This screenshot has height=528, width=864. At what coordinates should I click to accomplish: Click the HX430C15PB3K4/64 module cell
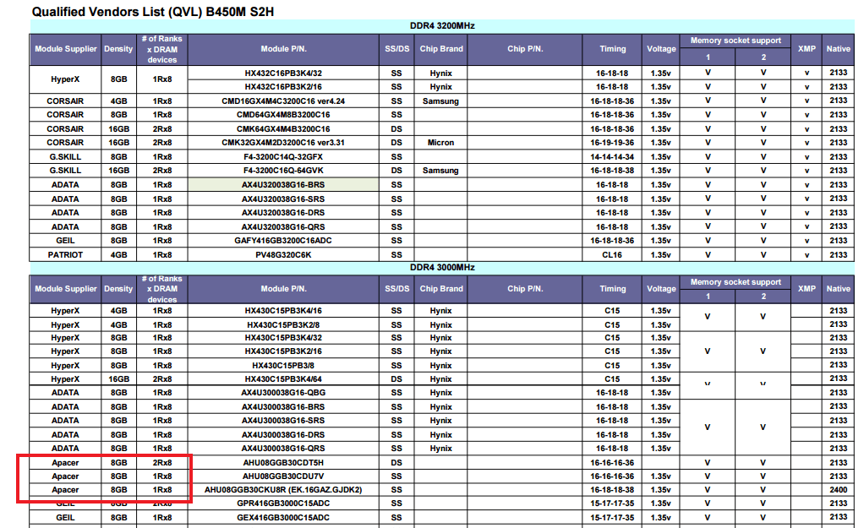pyautogui.click(x=283, y=379)
